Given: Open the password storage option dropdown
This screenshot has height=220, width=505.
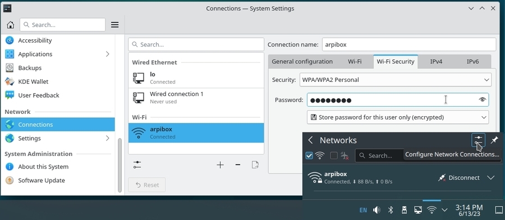Looking at the screenshot, I should pos(398,117).
